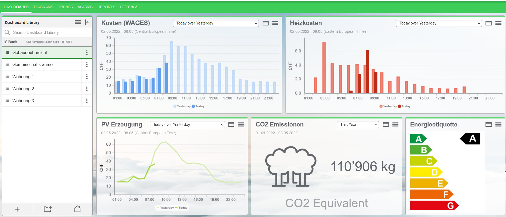Toggle Yesterday series in Heizkosten legend
Viewport: 506px width, 217px height.
click(x=388, y=106)
